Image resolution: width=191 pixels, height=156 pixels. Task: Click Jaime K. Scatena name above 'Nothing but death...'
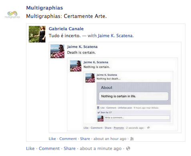107,75
